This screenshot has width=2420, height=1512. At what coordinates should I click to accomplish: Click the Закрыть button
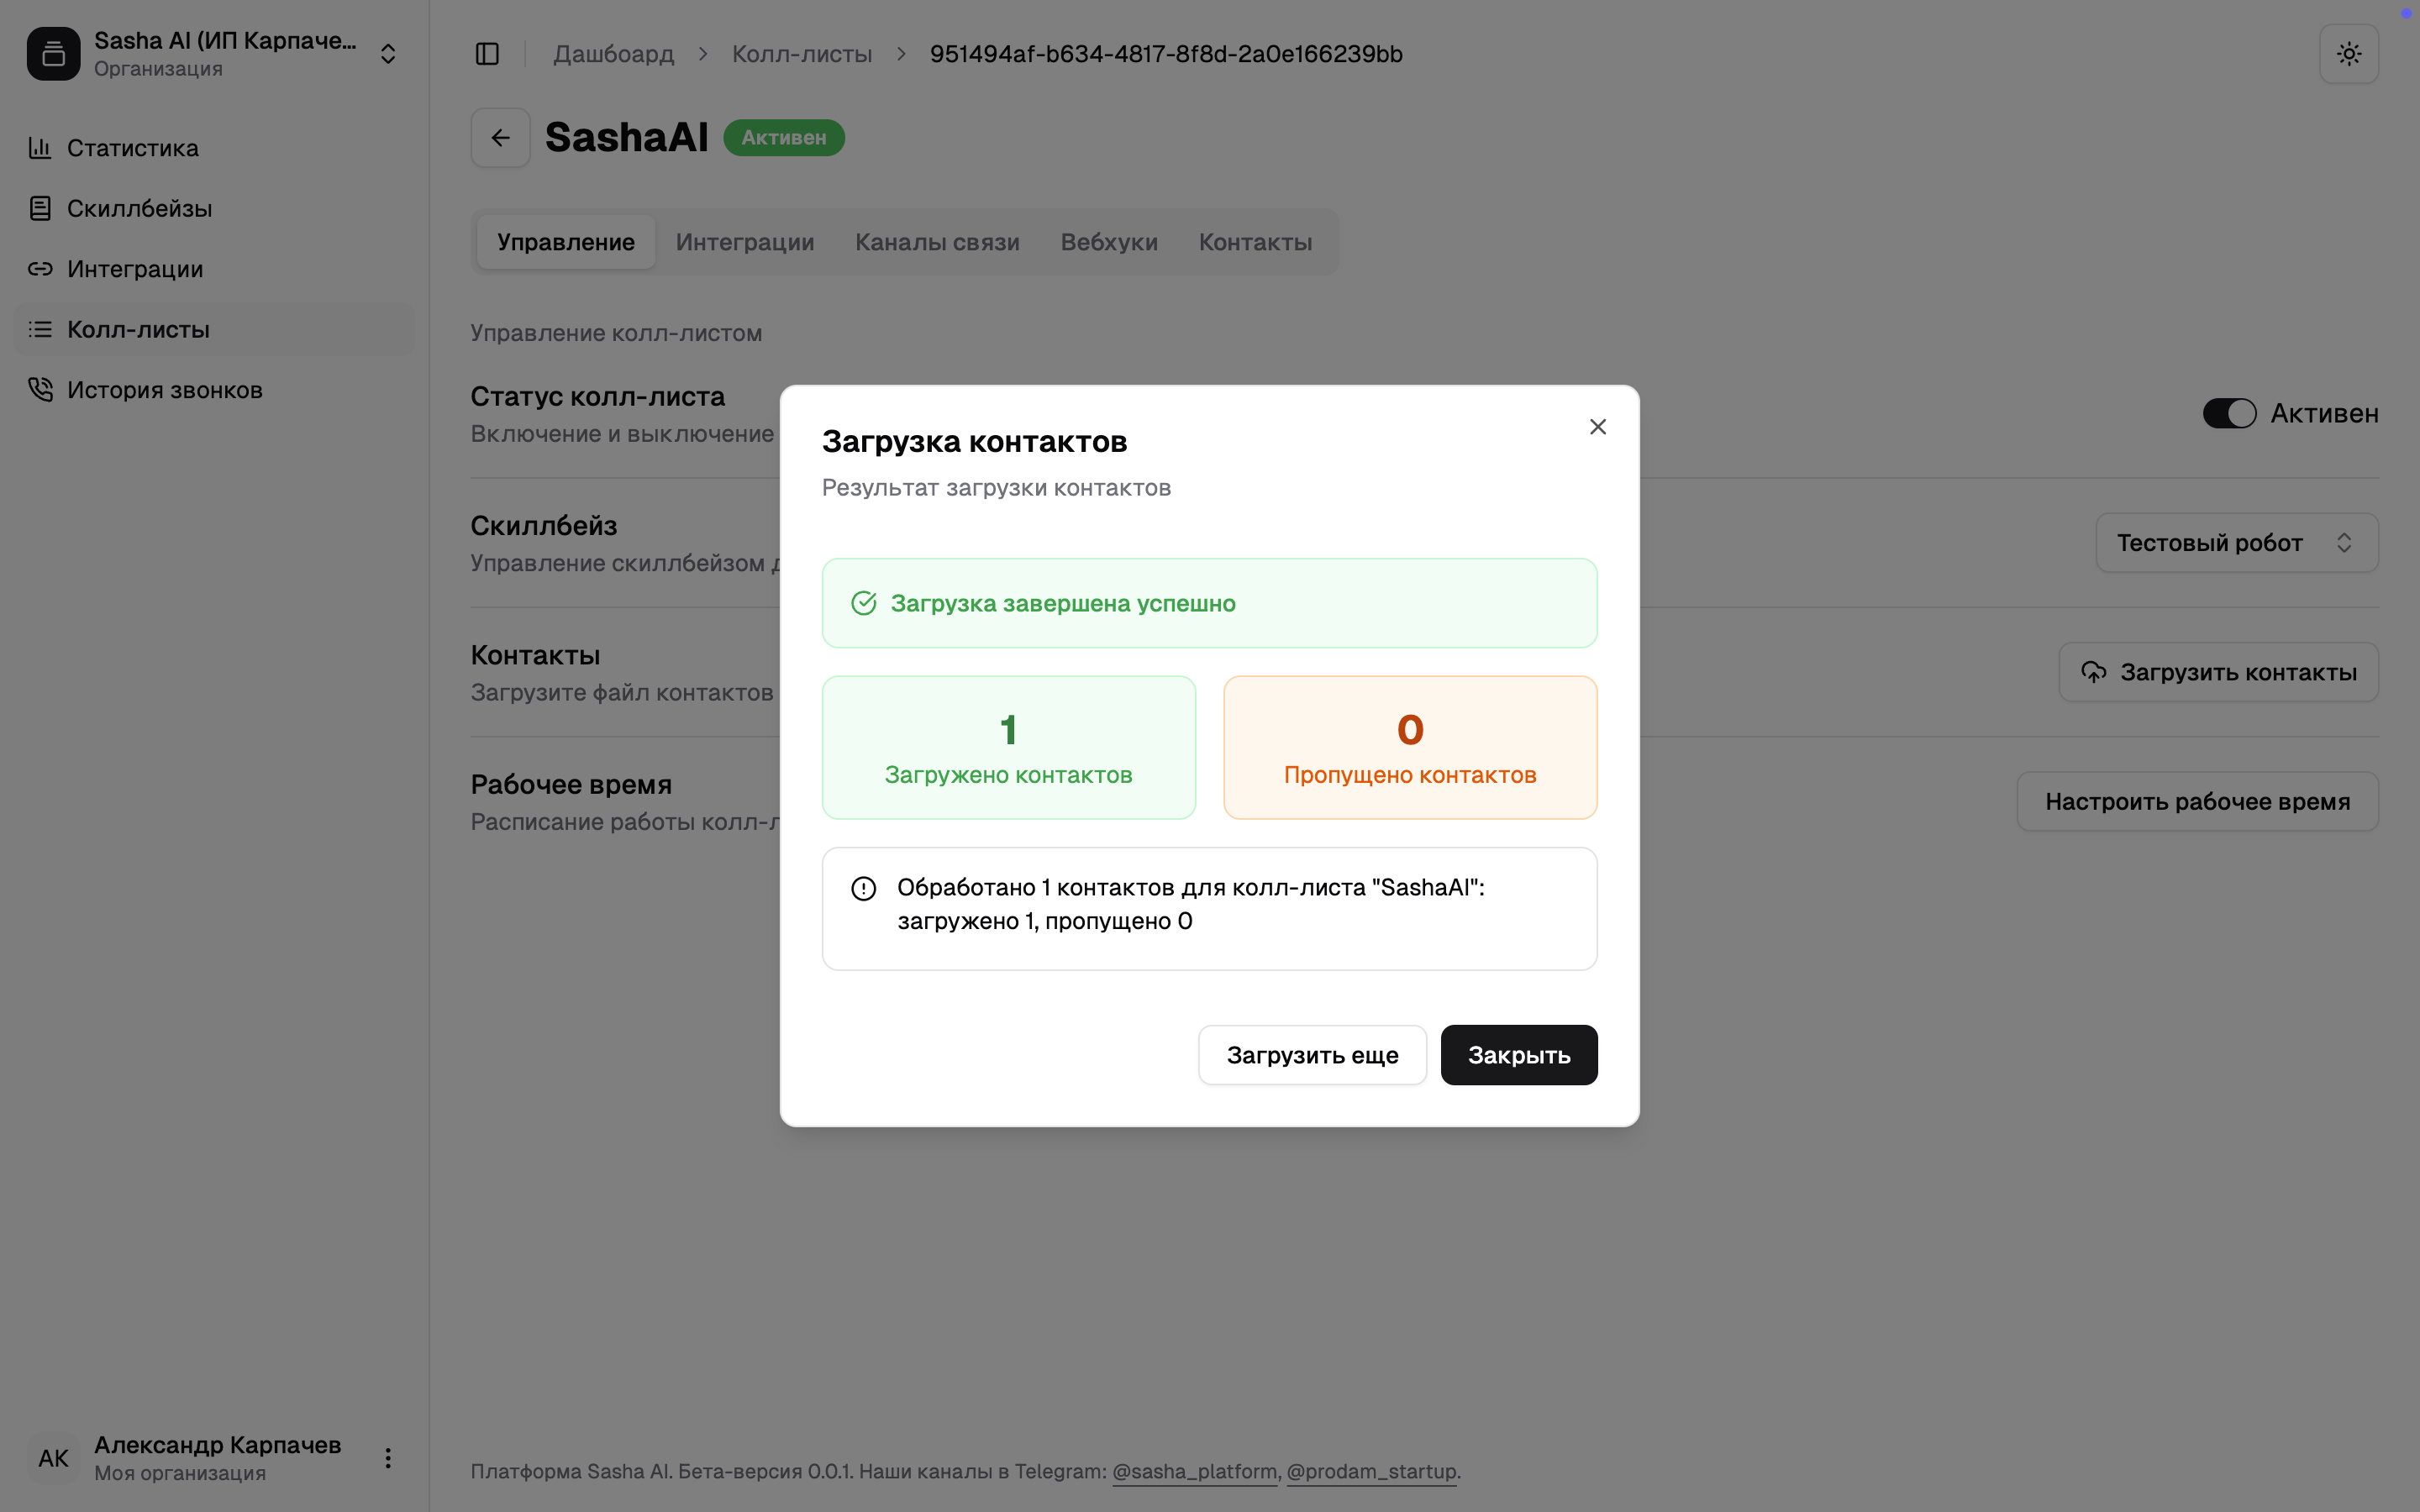point(1518,1055)
